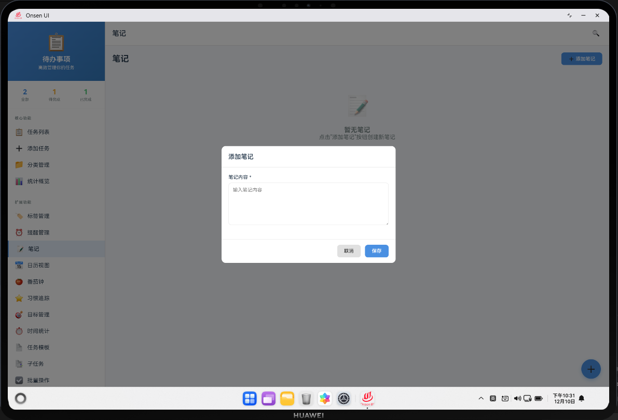The width and height of the screenshot is (618, 420).
Task: Click the folder icon beside 分类管理
Action: coord(19,165)
